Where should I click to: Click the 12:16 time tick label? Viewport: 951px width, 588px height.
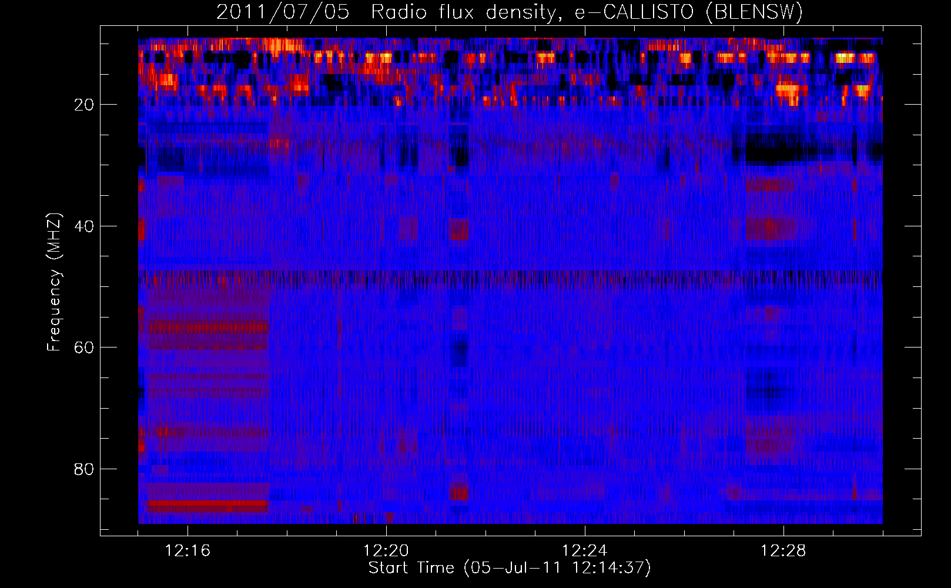(x=187, y=551)
